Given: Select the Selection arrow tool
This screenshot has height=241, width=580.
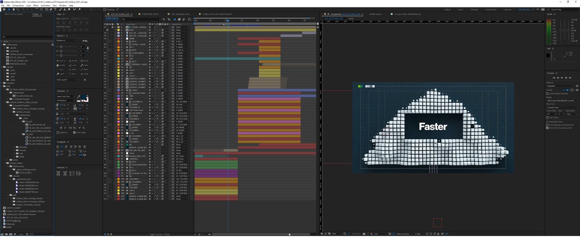Looking at the screenshot, I should (9, 9).
